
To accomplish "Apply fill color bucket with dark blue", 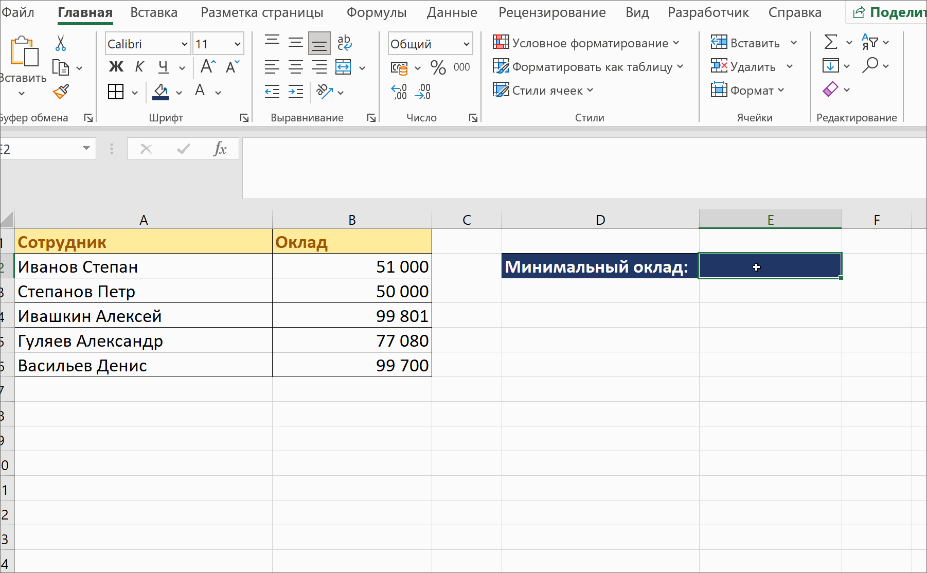I will (x=161, y=92).
